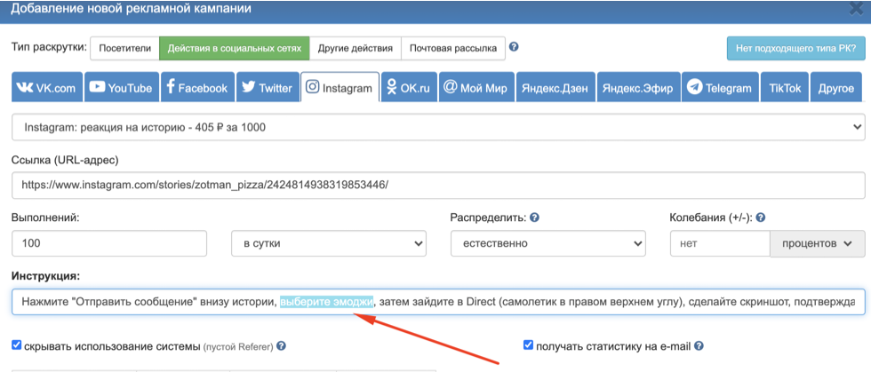871x372 pixels.
Task: Select the Посетители disclosure type
Action: pyautogui.click(x=125, y=48)
